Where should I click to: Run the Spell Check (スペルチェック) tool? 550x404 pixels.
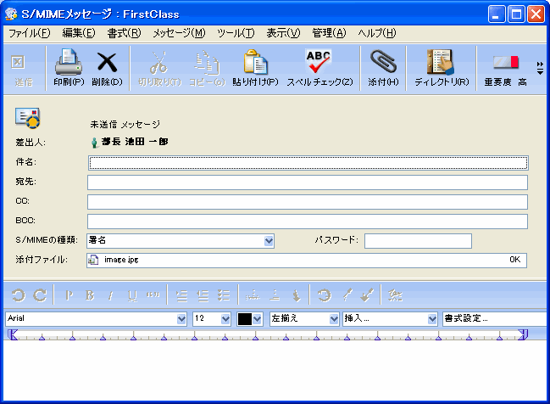pos(319,62)
